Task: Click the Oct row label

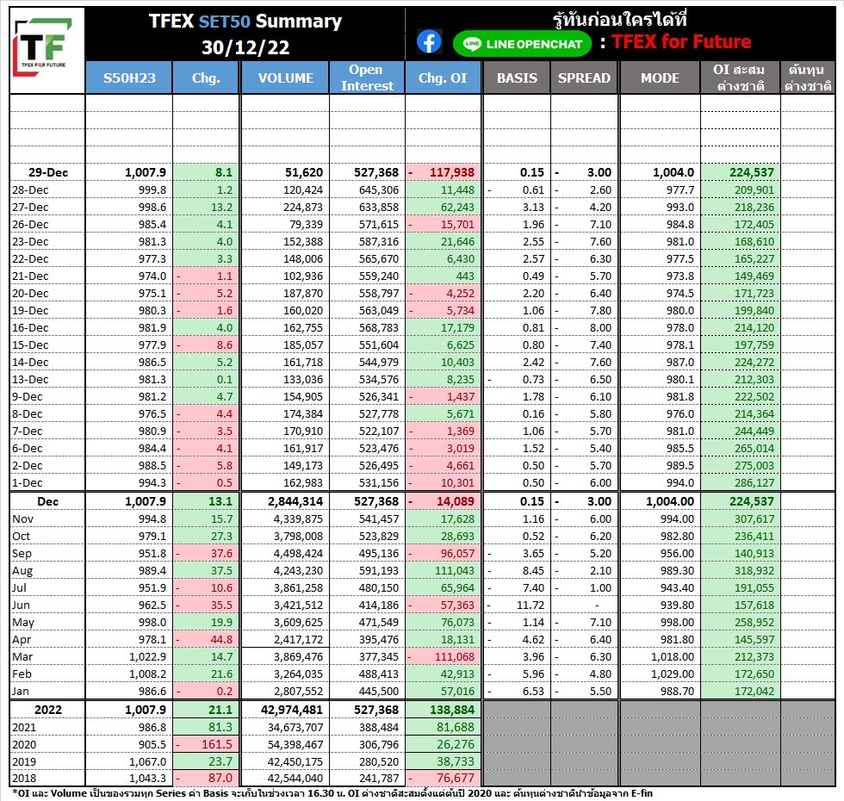Action: pos(21,536)
